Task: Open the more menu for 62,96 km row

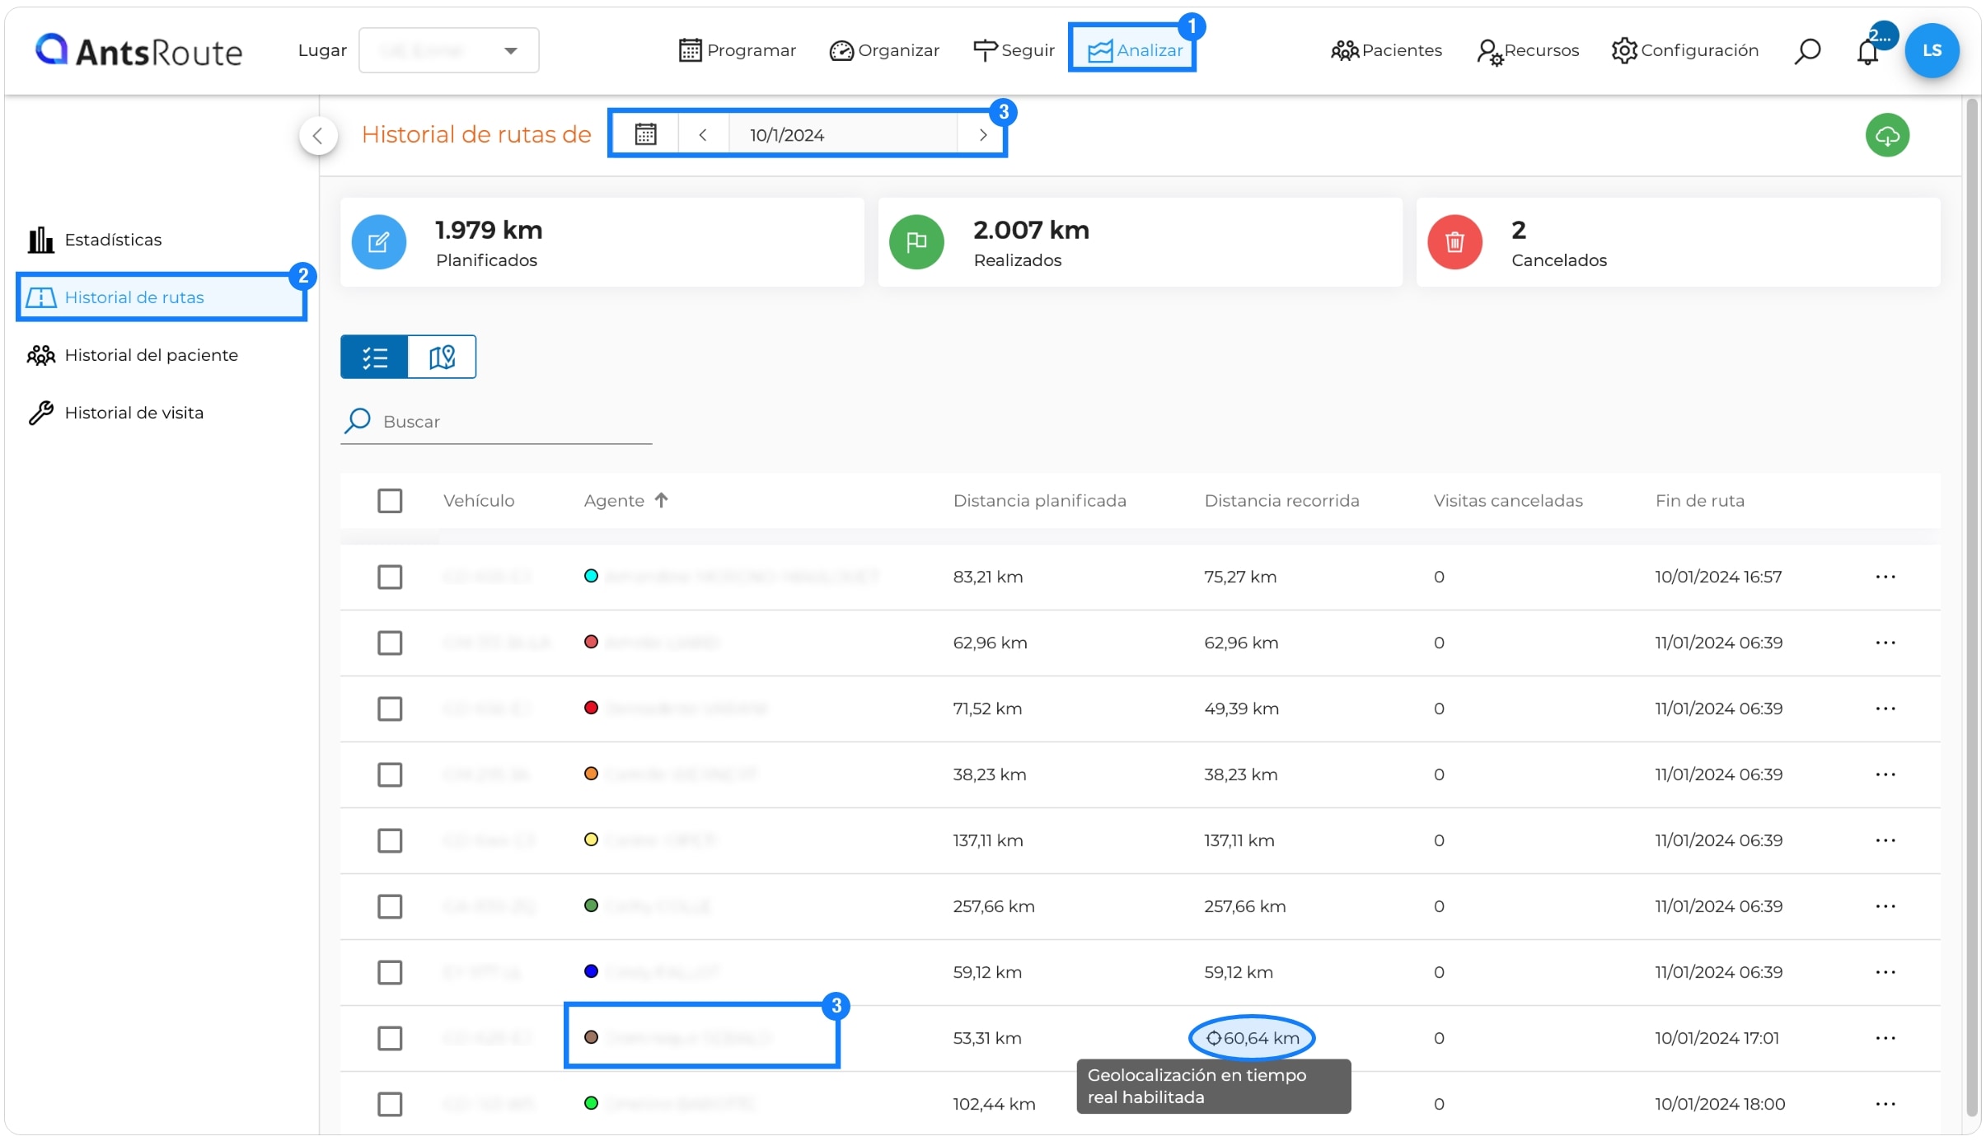Action: click(1885, 643)
